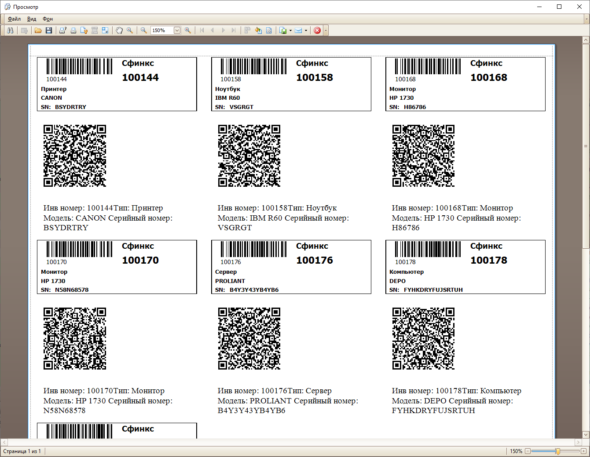
Task: Open Page Setup icon
Action: click(84, 30)
